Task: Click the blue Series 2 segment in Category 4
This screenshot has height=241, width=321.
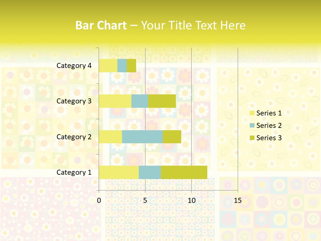Action: [122, 66]
